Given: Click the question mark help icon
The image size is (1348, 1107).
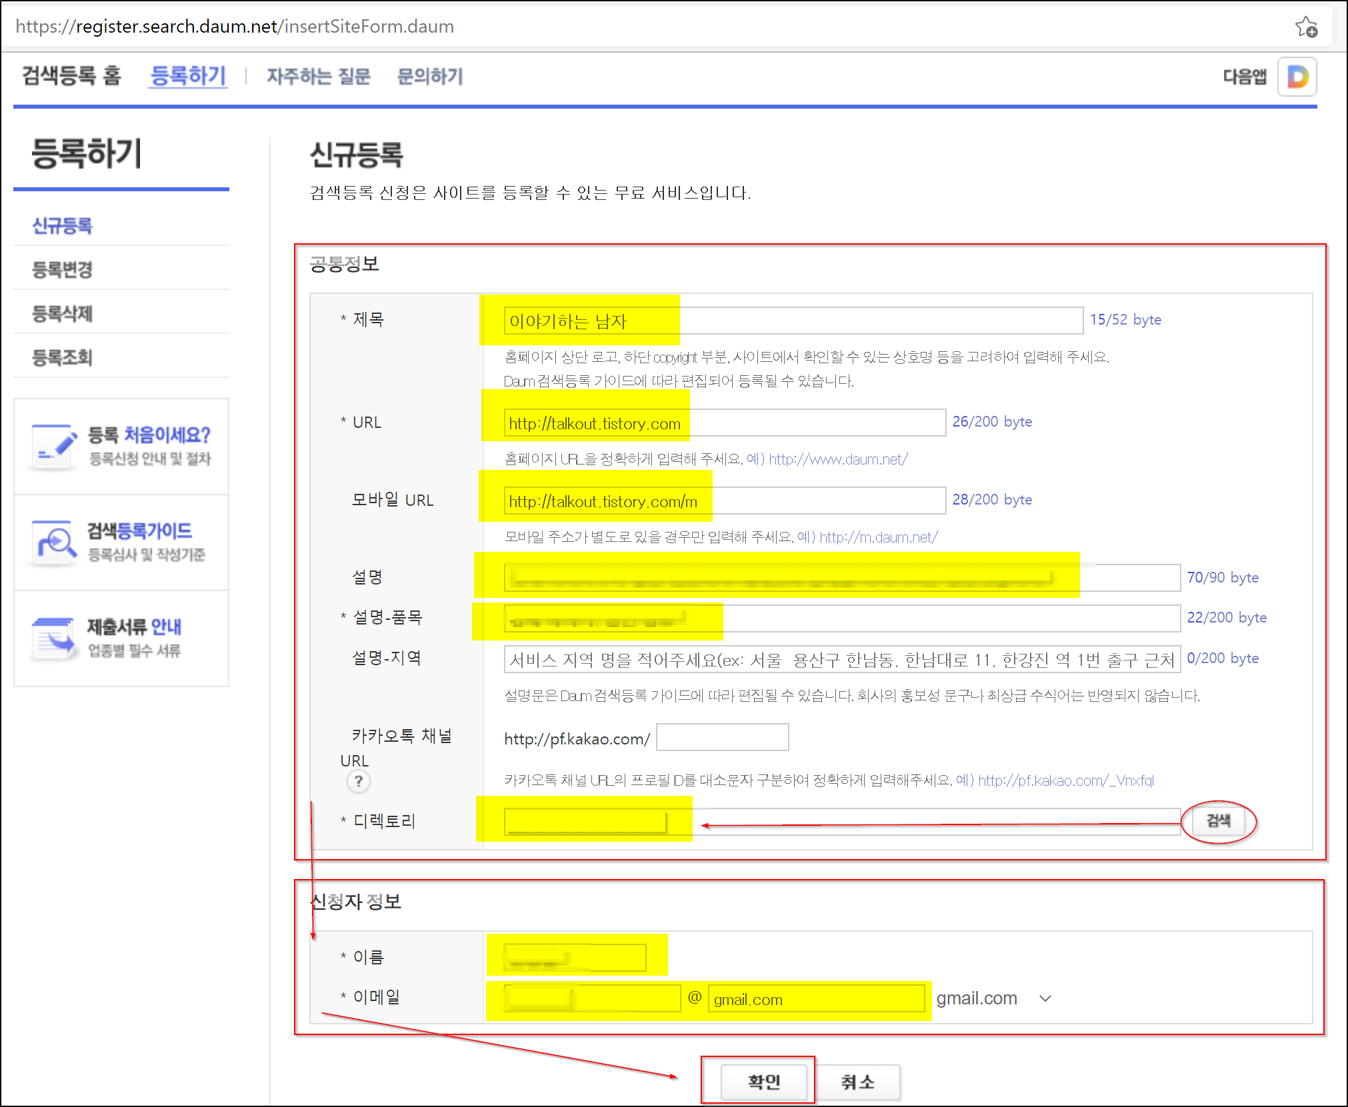Looking at the screenshot, I should coord(359,781).
